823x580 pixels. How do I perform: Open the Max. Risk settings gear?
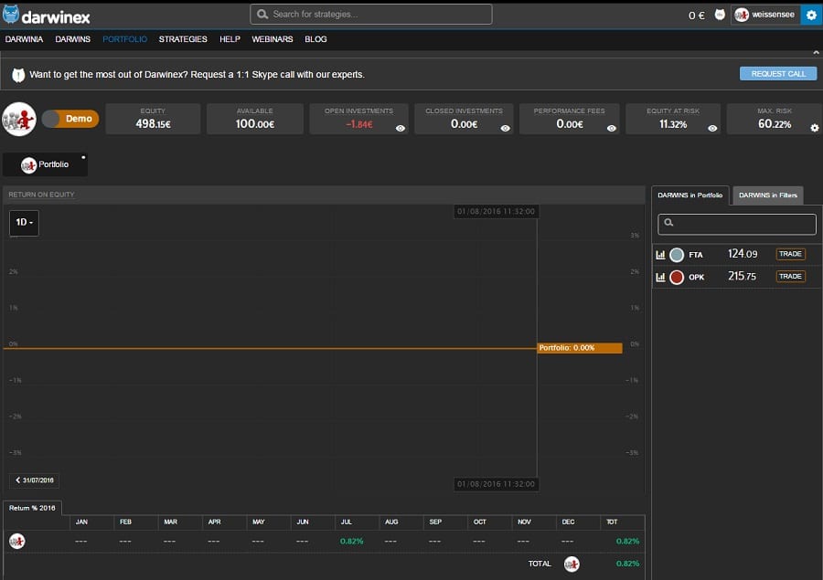tap(814, 129)
